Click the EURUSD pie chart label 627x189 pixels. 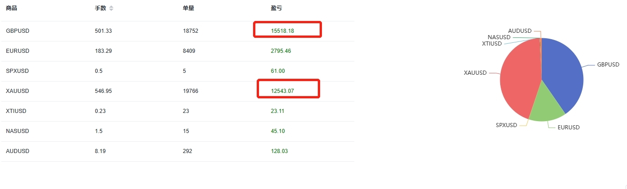point(569,128)
